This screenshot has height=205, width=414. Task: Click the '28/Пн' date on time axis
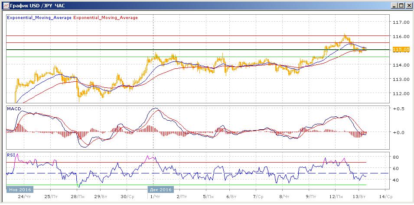point(77,196)
